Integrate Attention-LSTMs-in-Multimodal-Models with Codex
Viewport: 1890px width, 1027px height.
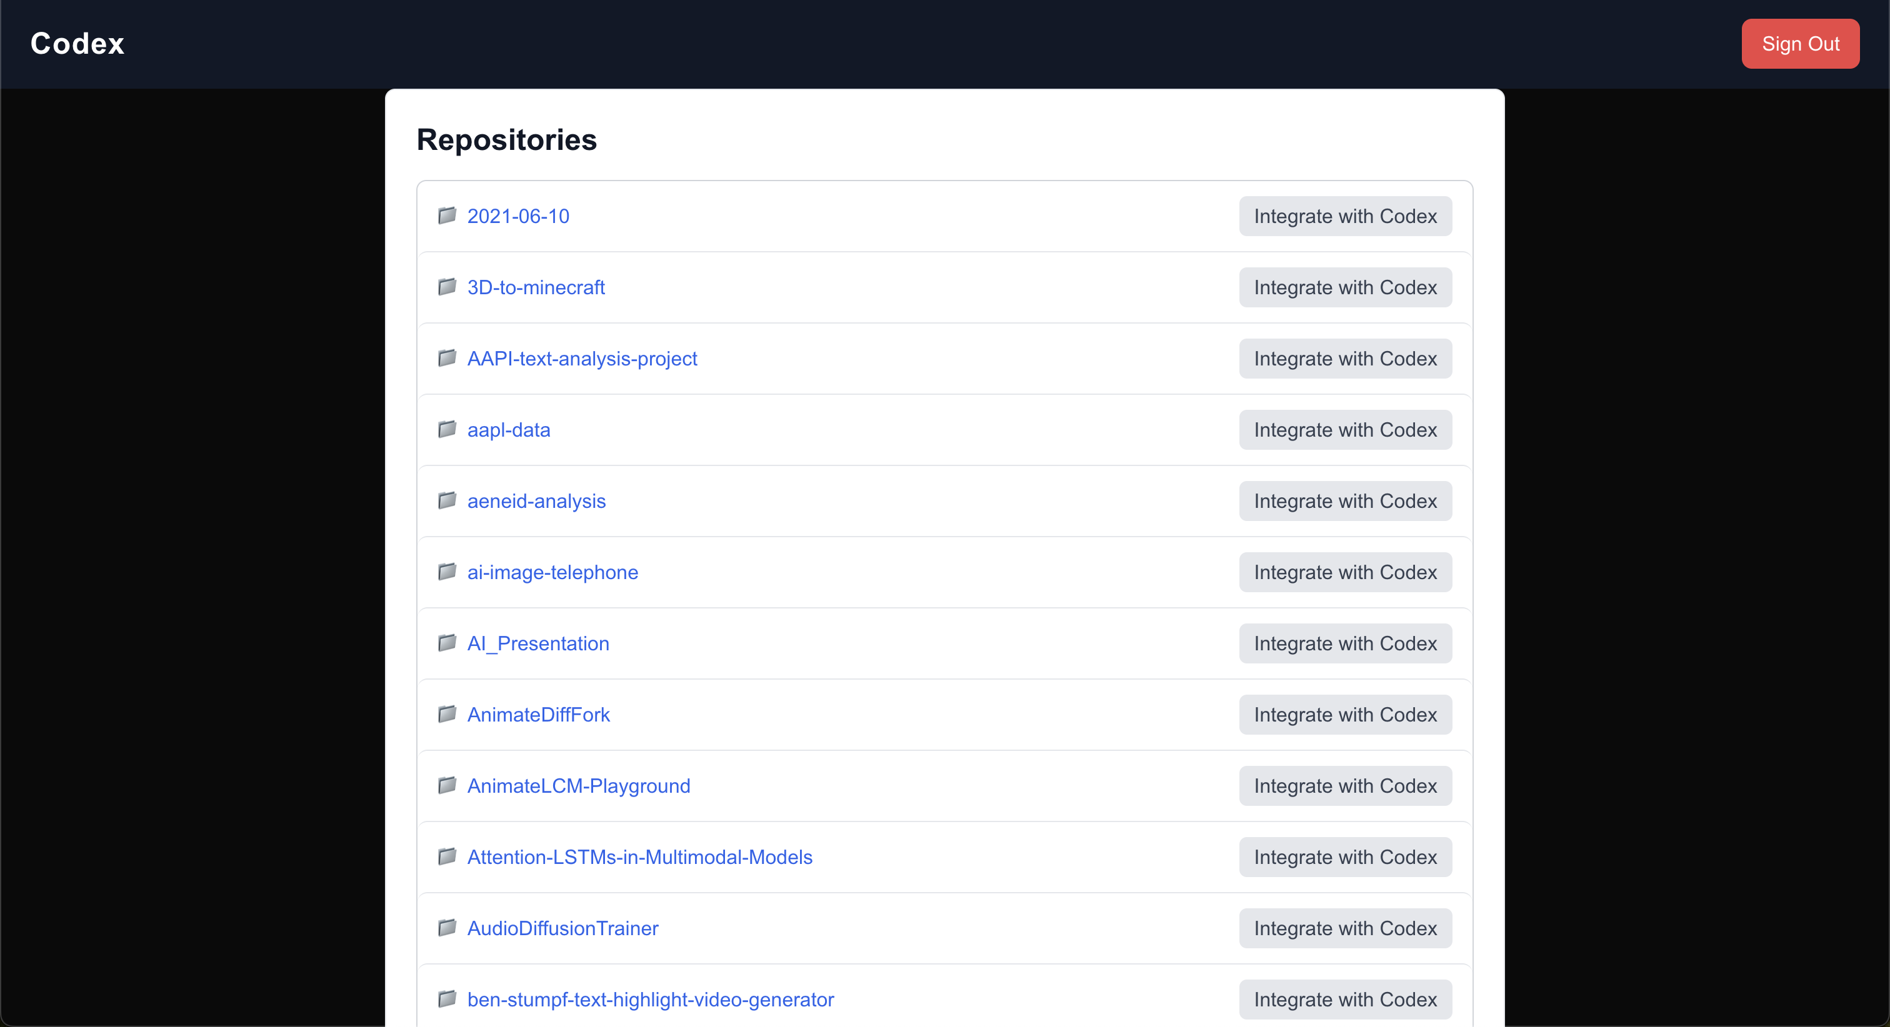(1345, 857)
